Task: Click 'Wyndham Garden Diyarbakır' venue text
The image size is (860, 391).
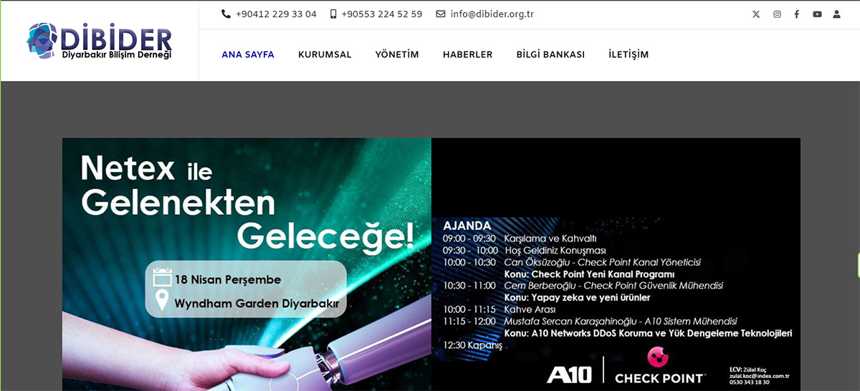Action: pos(257,303)
